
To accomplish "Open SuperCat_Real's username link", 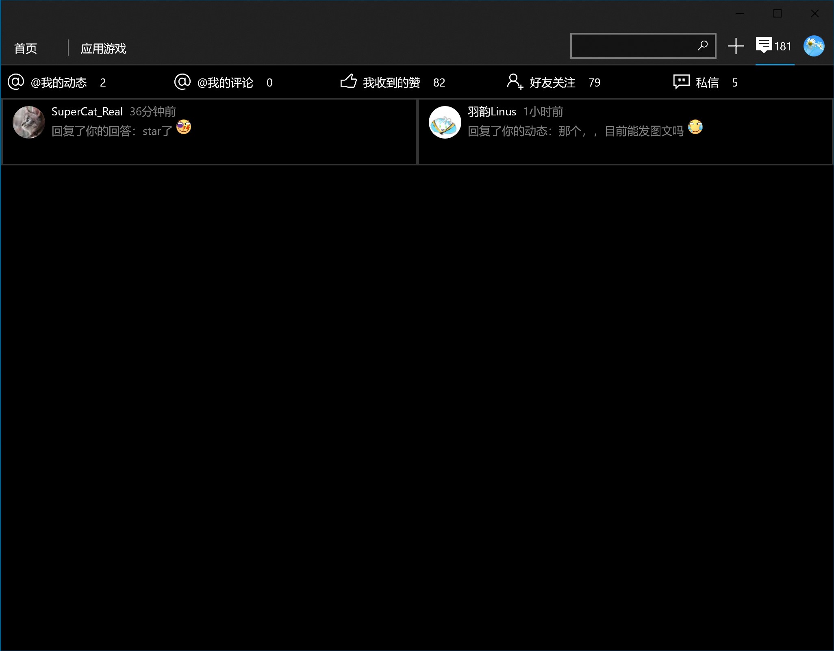I will (87, 112).
